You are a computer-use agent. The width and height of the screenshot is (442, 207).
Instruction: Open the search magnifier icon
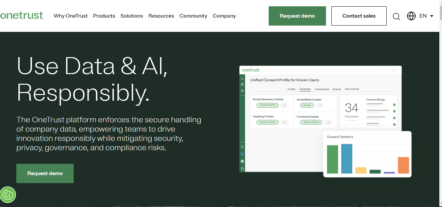point(396,16)
